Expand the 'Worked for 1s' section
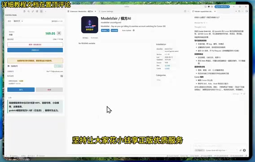255x162 pixels. click(201, 23)
